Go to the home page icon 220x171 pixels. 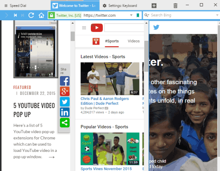(x=41, y=15)
